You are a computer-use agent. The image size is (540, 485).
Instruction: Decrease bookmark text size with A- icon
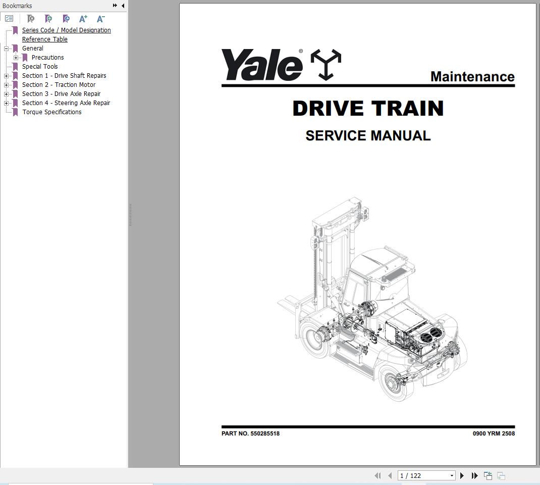[100, 19]
